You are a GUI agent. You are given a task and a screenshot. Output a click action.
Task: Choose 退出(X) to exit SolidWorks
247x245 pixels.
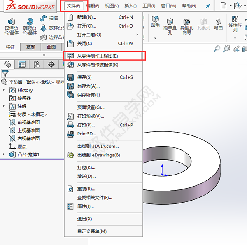[x=103, y=219]
